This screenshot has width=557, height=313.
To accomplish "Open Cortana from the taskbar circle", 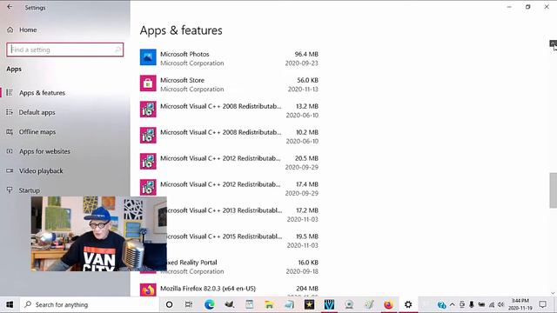I will pos(170,304).
